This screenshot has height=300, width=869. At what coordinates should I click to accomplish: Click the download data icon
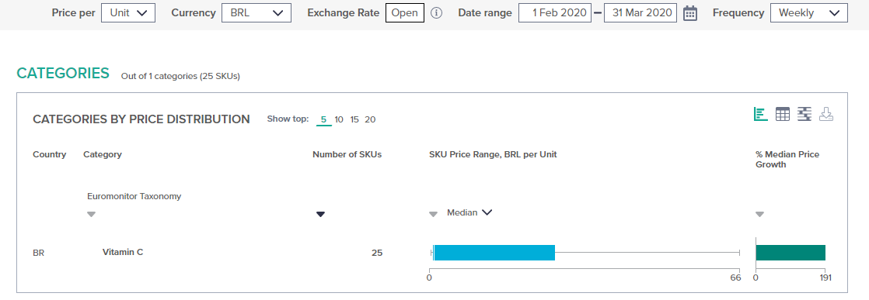coord(826,115)
